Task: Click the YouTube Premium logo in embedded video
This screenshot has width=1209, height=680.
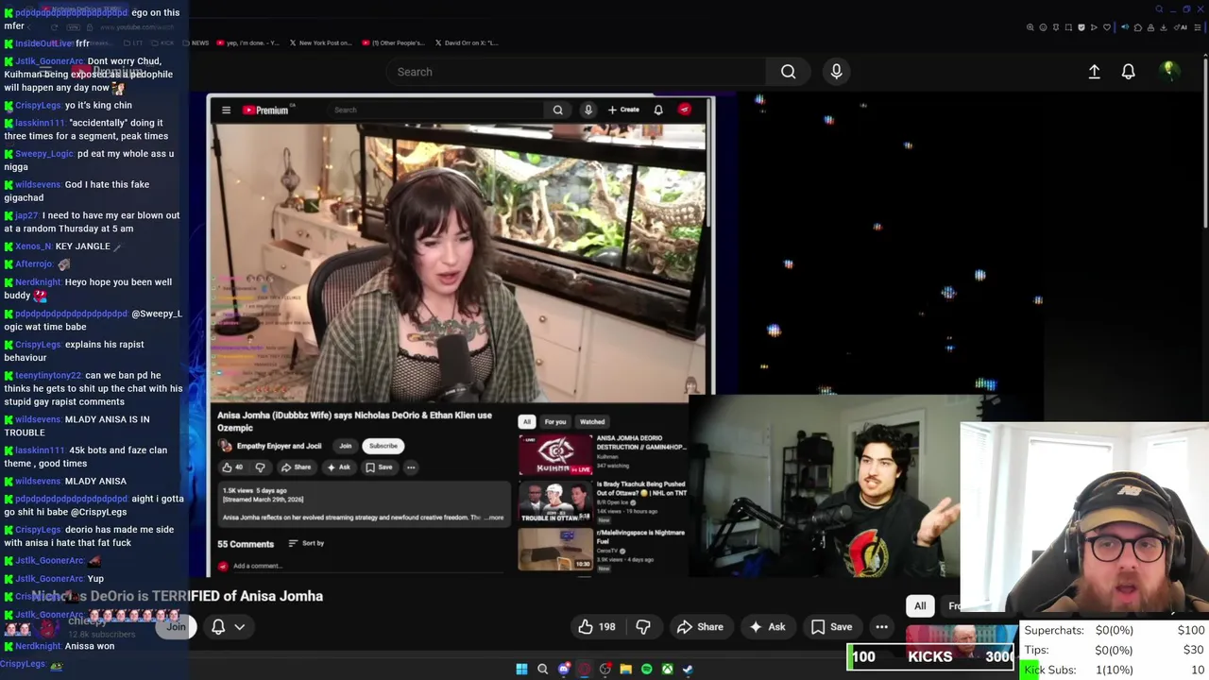Action: (265, 110)
